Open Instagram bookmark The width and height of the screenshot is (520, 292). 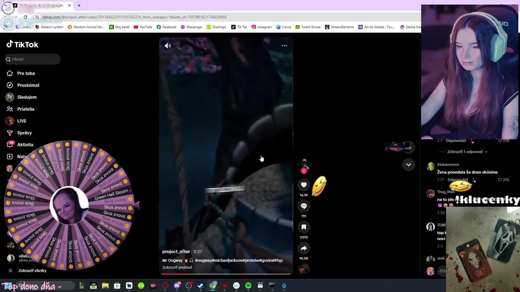[x=262, y=27]
